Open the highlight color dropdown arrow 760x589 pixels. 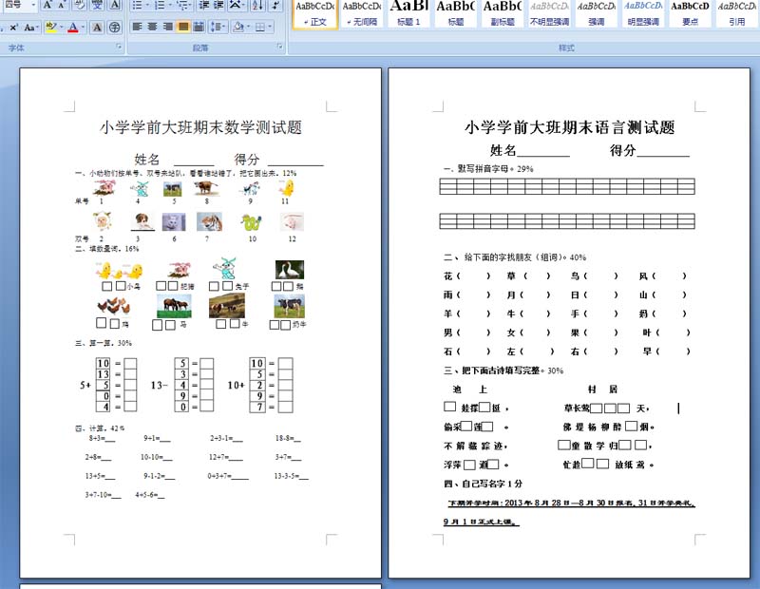pos(61,28)
